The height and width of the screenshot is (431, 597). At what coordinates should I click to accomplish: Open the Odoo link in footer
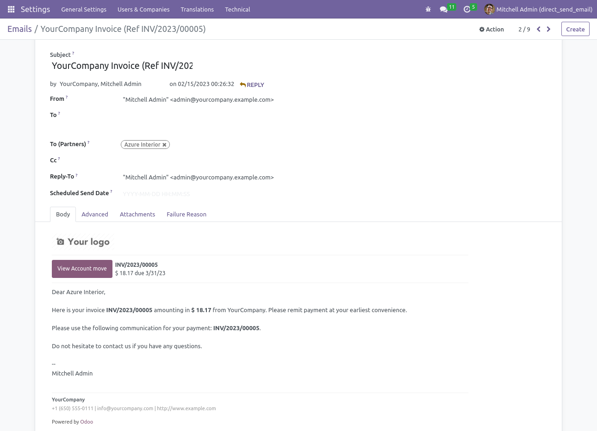[87, 422]
